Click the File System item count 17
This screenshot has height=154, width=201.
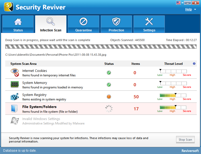136,109
